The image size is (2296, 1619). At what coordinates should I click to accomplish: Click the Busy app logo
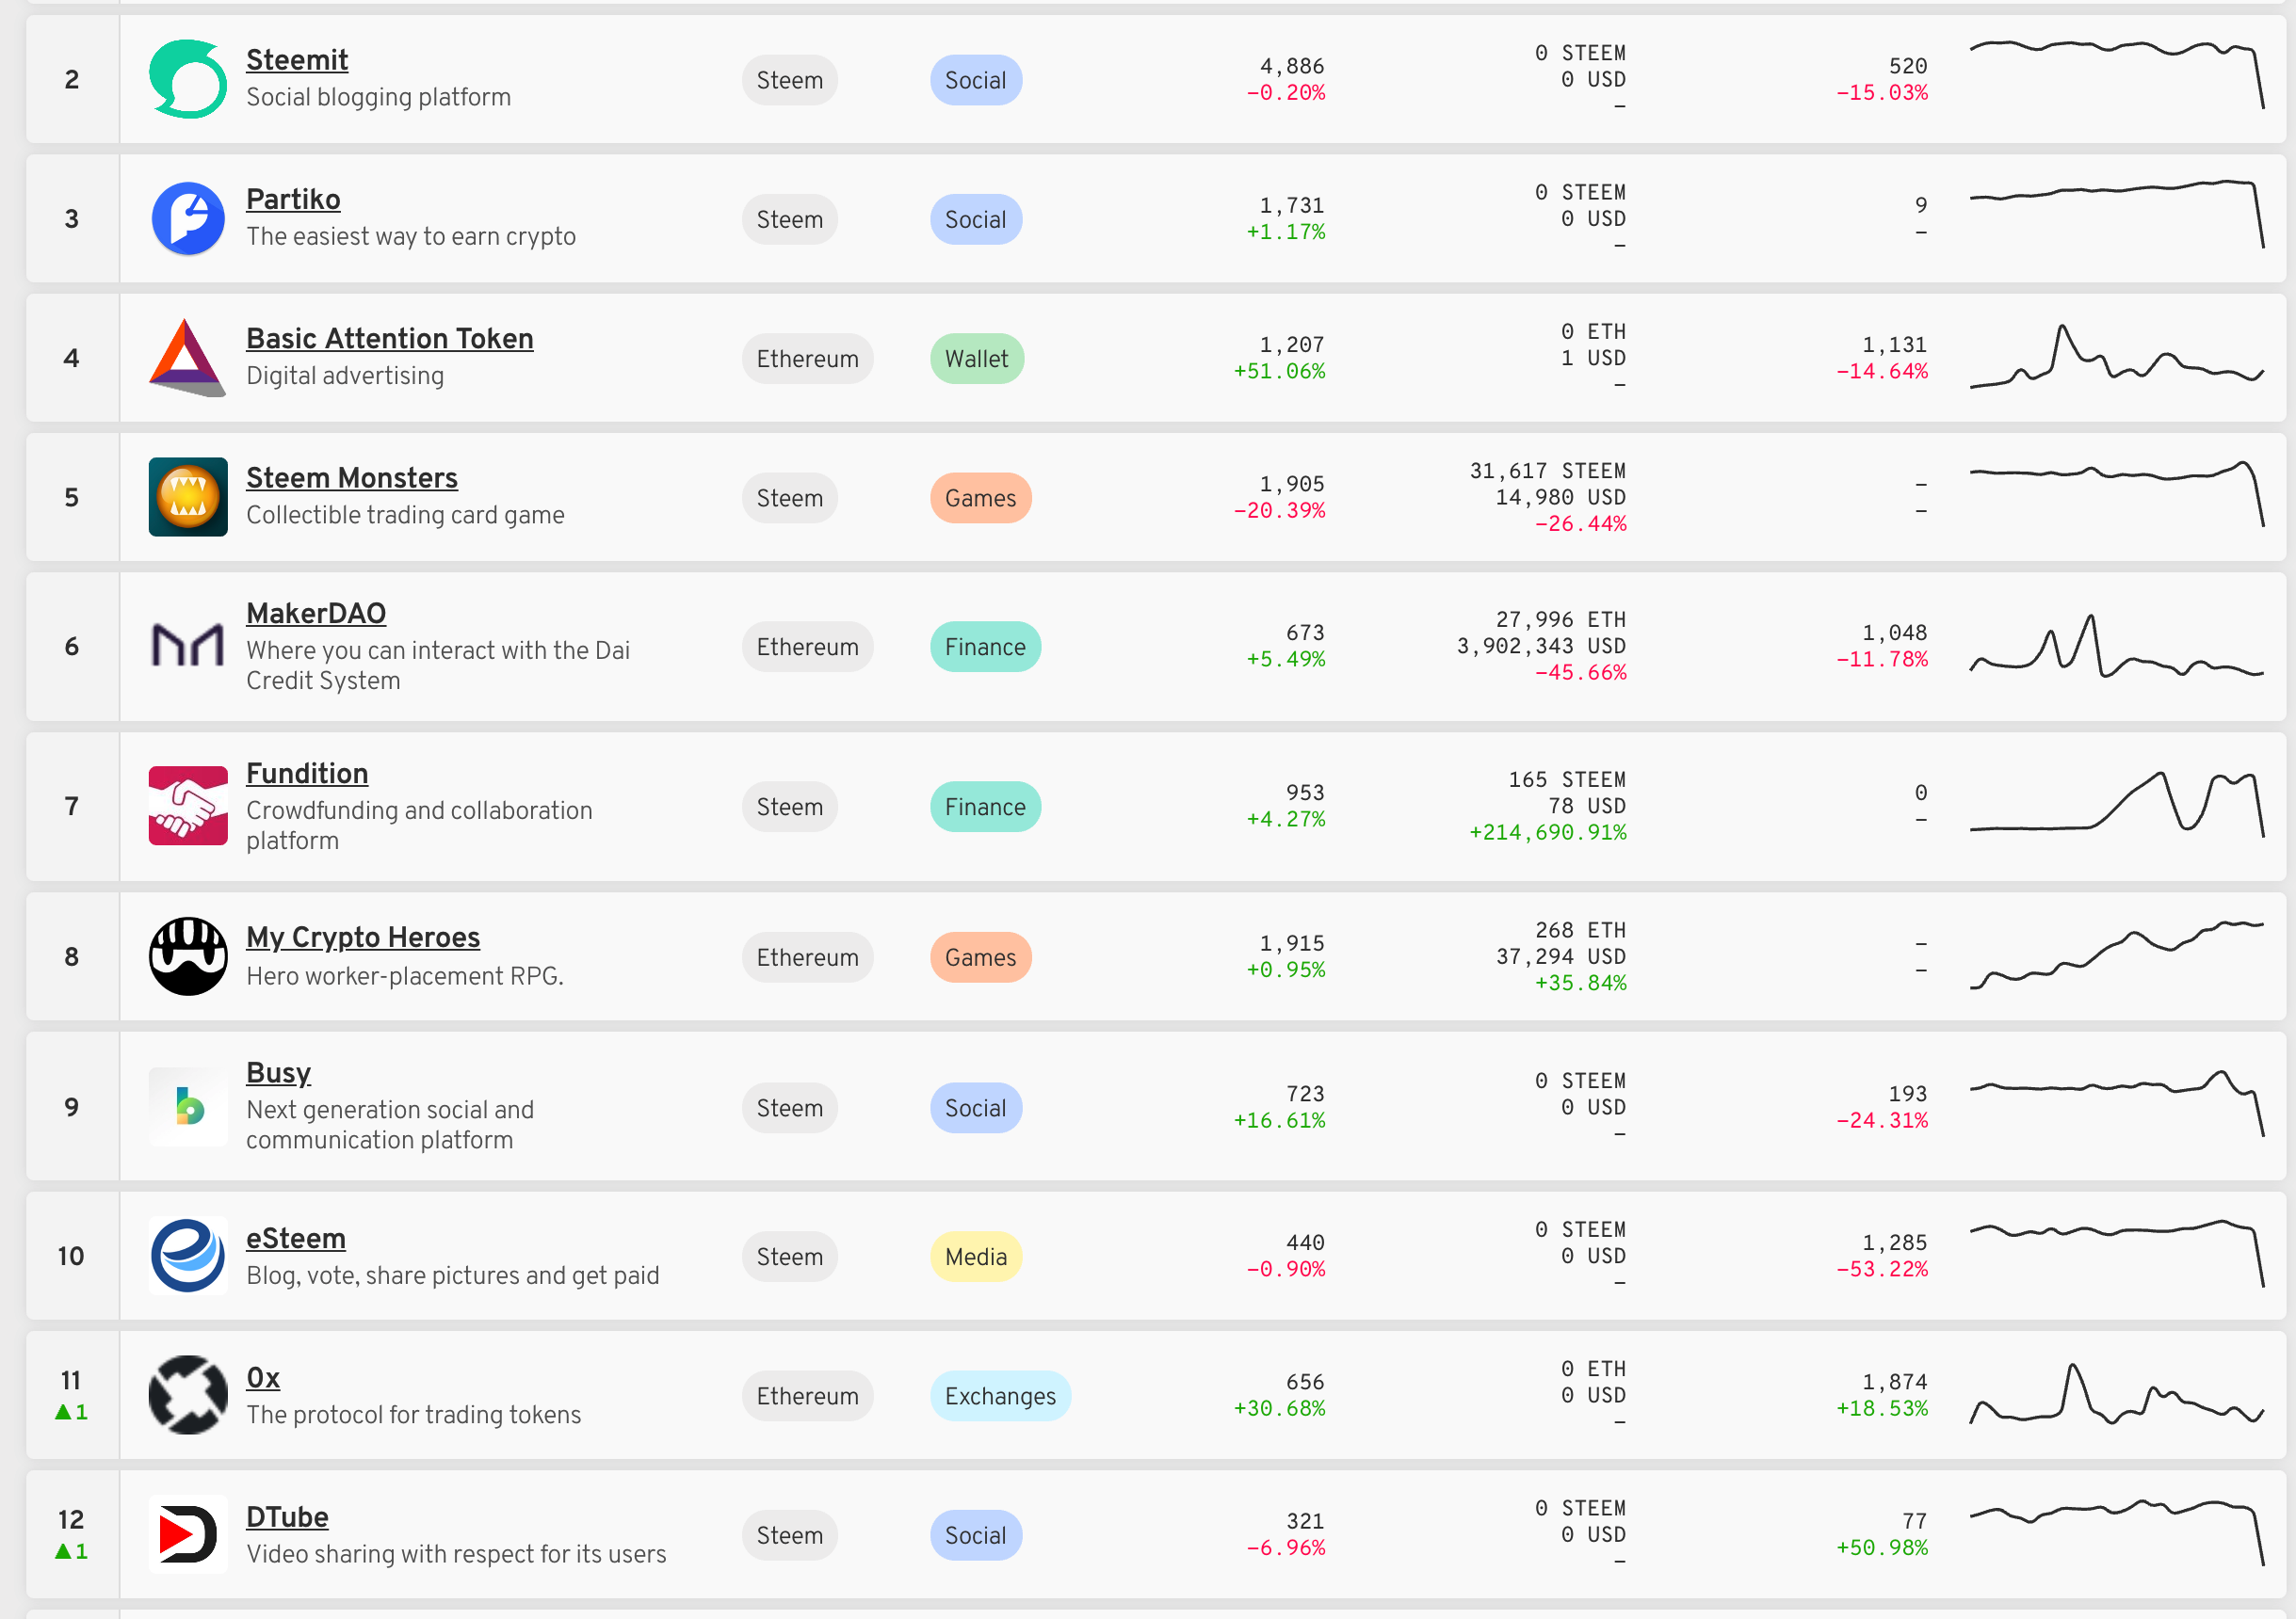(x=188, y=1106)
